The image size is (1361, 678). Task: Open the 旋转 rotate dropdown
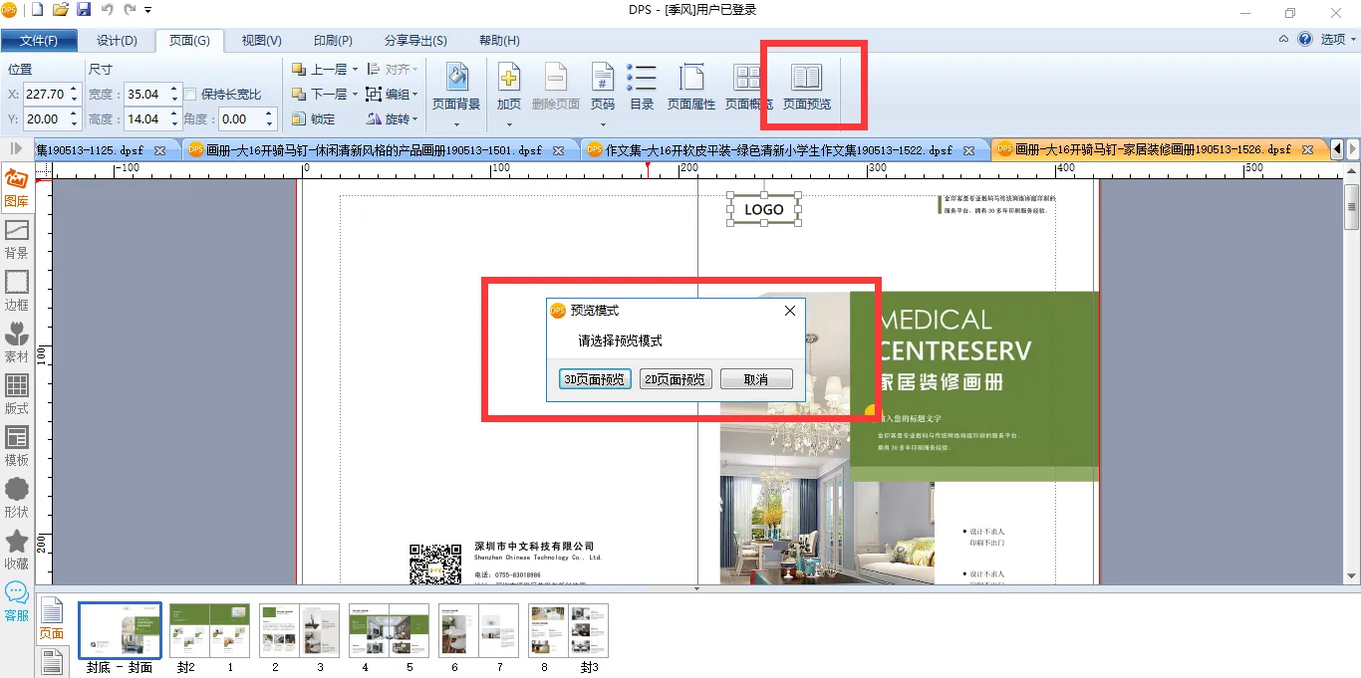[x=392, y=118]
